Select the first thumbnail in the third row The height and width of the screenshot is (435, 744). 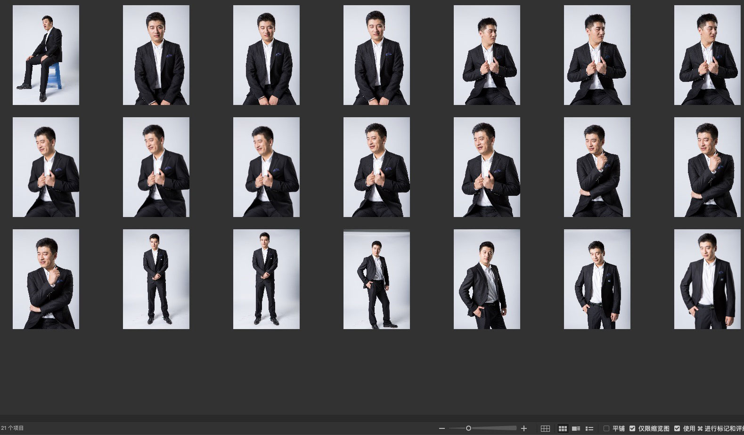[46, 279]
